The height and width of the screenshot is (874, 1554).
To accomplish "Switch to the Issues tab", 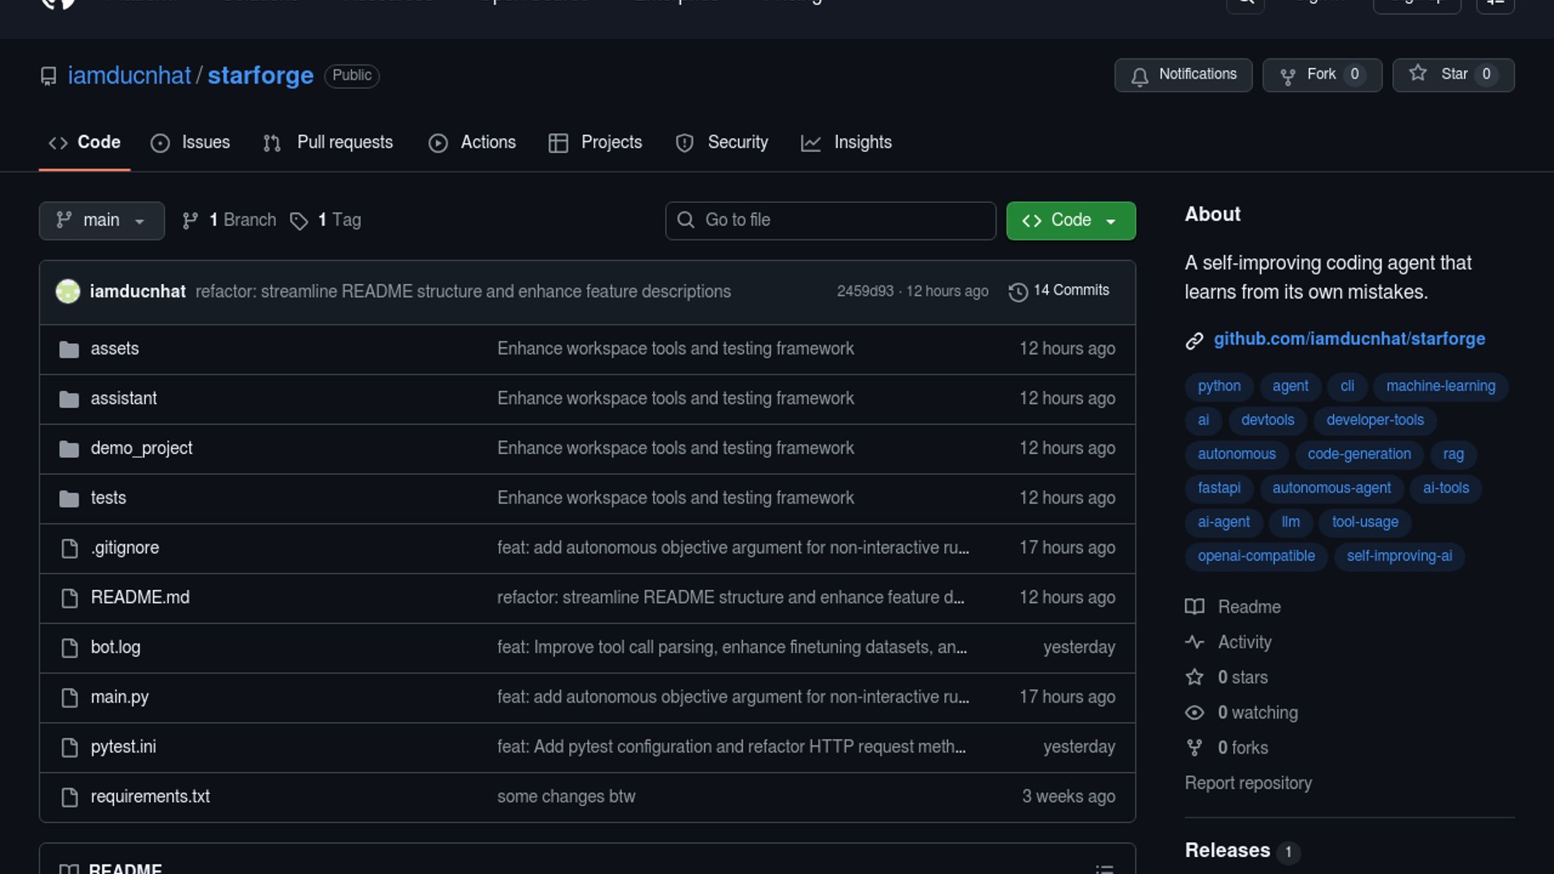I will (x=191, y=142).
